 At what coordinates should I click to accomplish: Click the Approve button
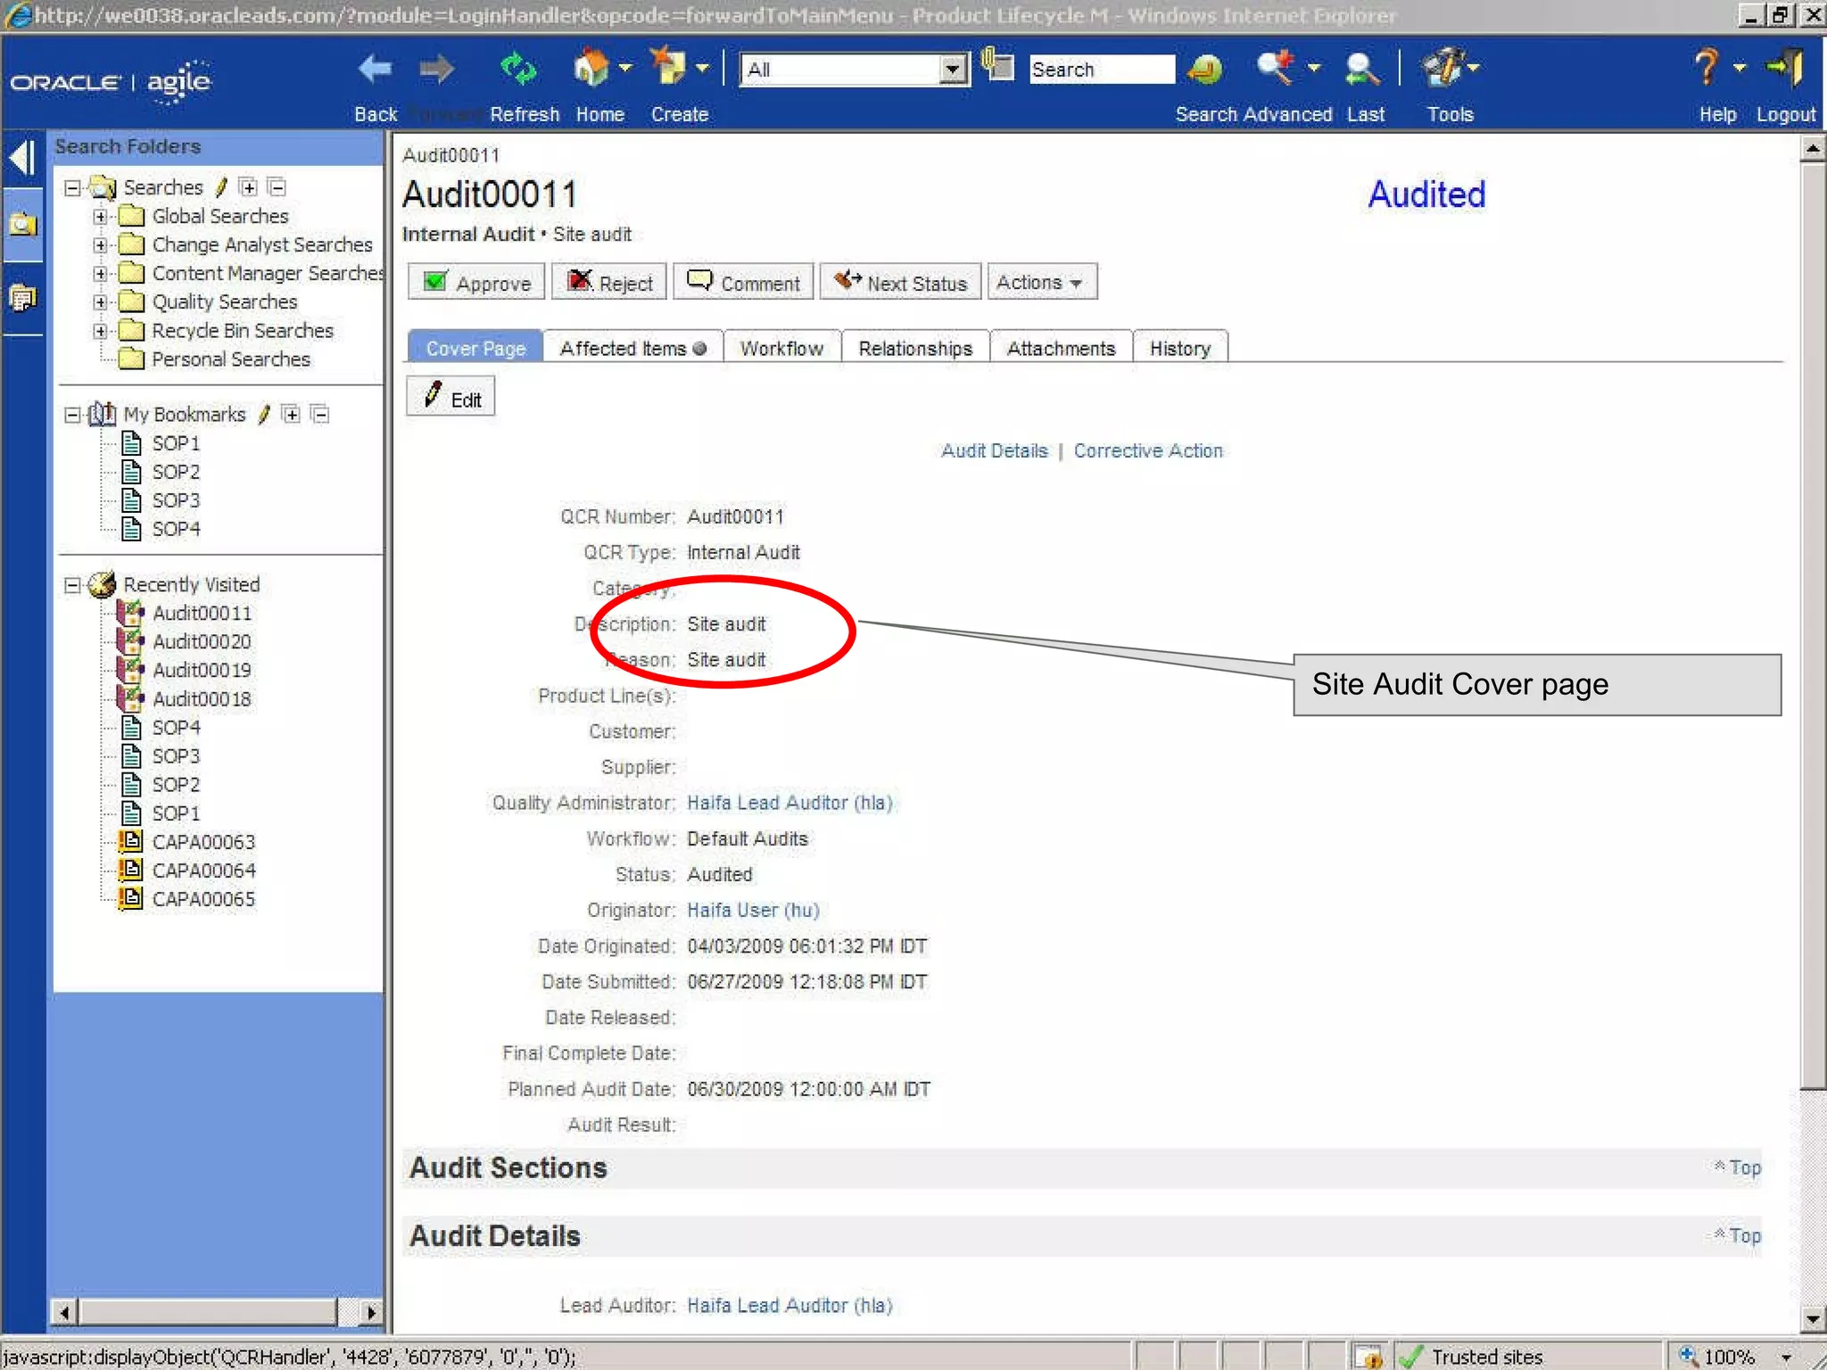[477, 283]
